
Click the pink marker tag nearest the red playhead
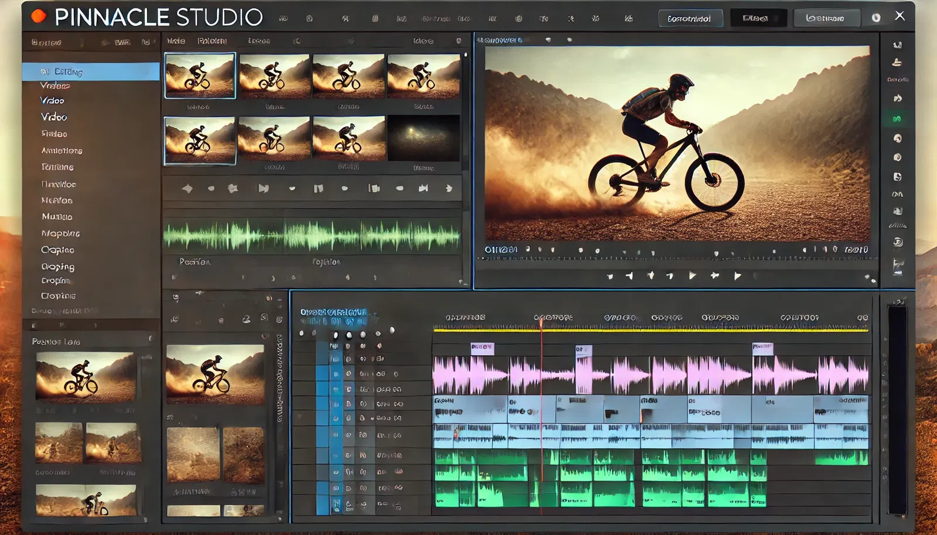[583, 350]
